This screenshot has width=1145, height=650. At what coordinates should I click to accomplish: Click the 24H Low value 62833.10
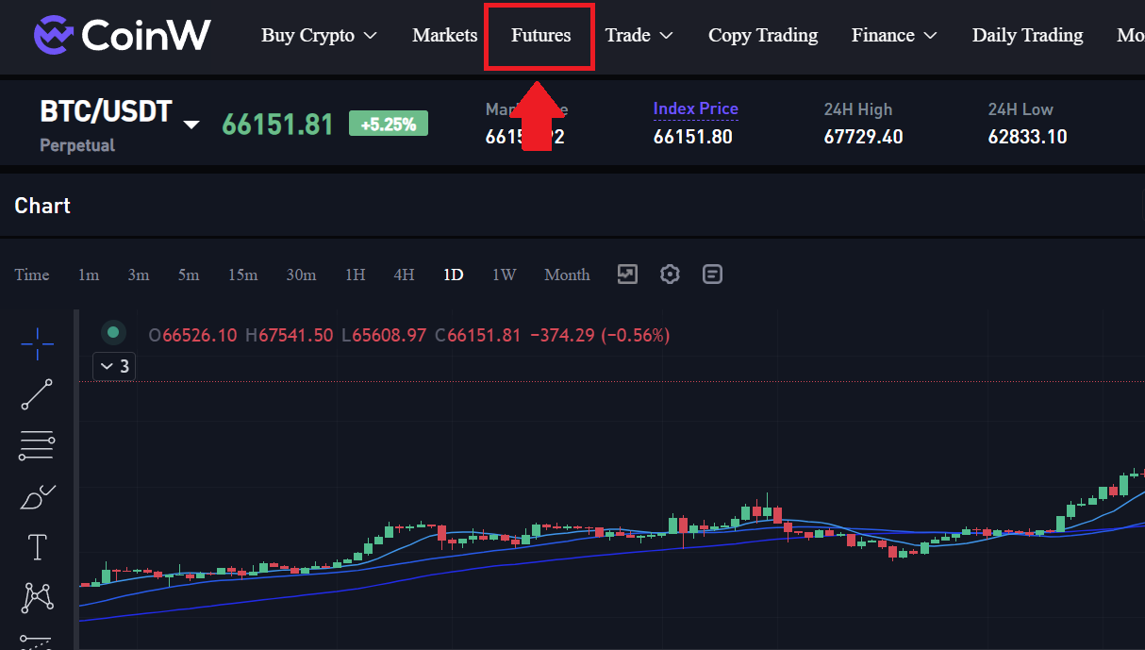pyautogui.click(x=1027, y=137)
